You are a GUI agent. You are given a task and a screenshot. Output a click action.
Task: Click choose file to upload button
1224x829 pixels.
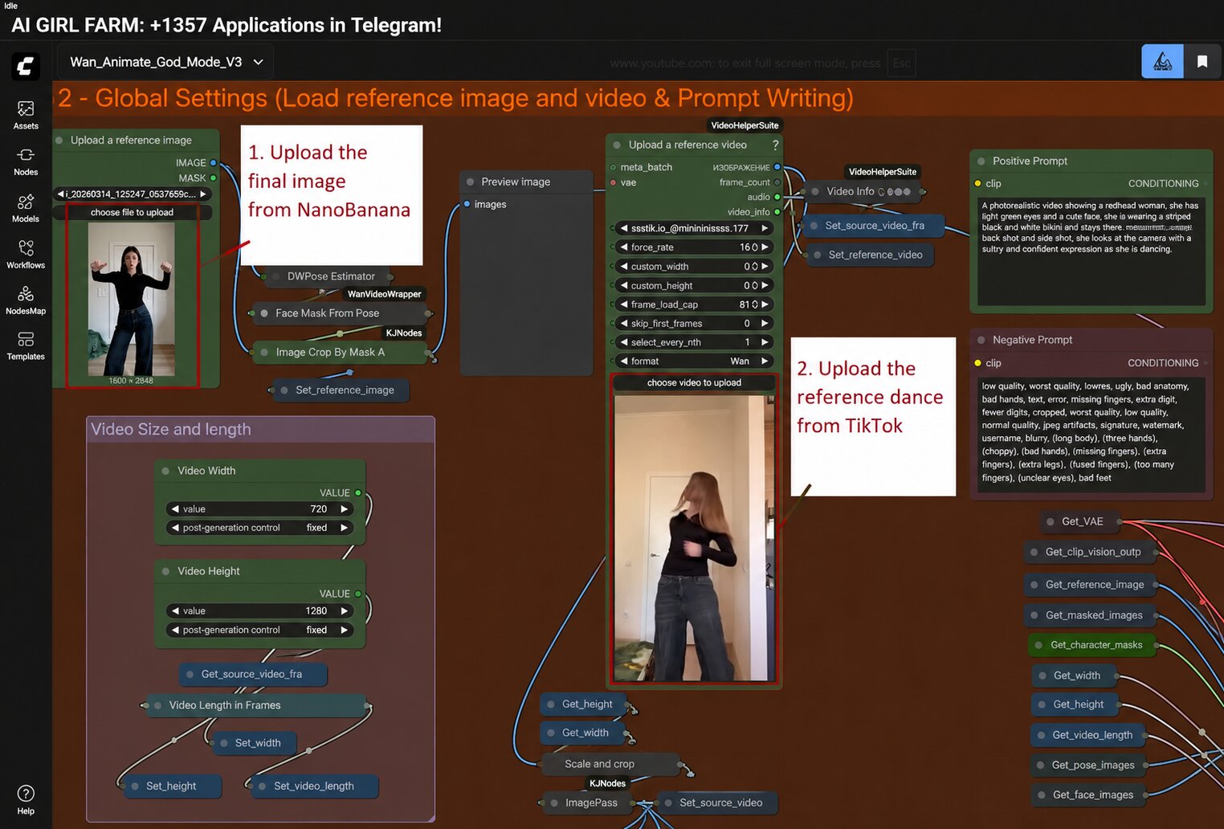[133, 213]
